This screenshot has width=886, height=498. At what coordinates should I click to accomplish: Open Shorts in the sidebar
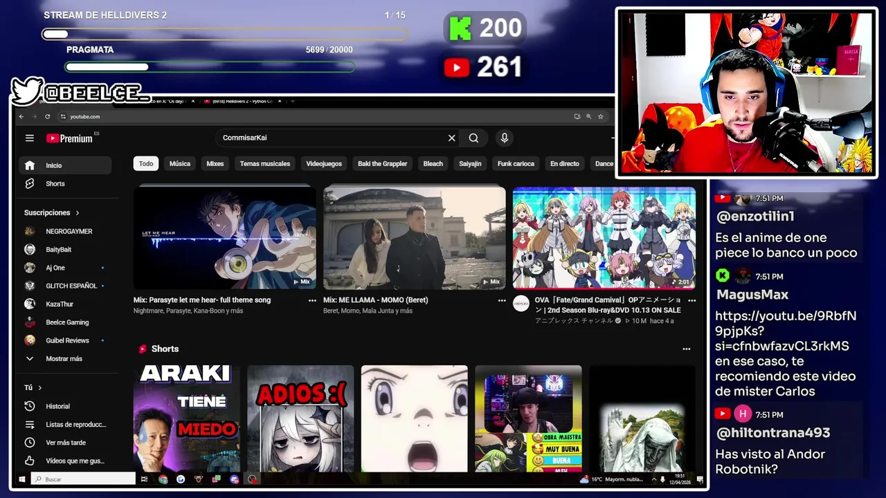pos(66,183)
